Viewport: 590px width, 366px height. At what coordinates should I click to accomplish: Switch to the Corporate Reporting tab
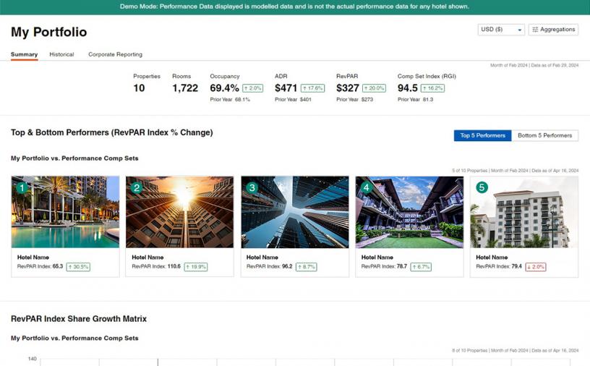pyautogui.click(x=115, y=54)
